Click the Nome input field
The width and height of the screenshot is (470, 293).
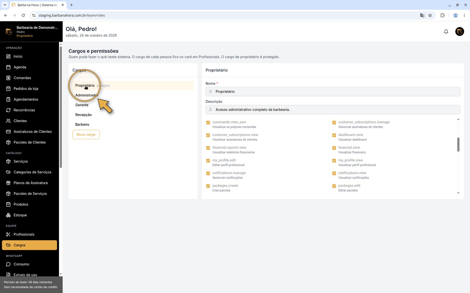click(333, 91)
